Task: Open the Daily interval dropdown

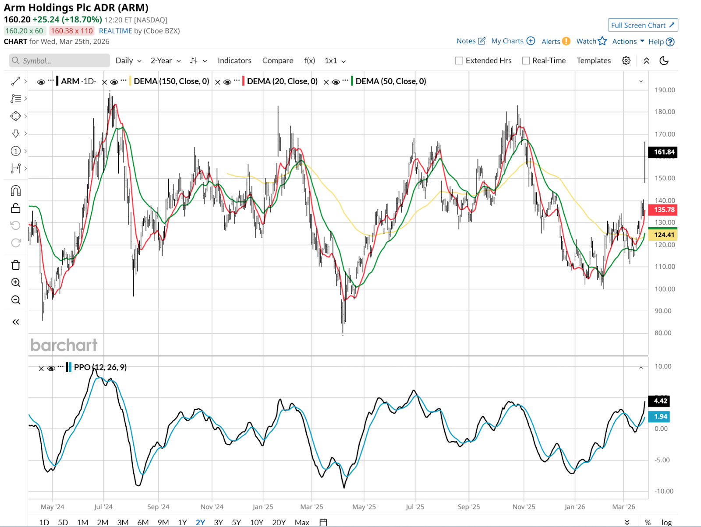Action: [128, 61]
